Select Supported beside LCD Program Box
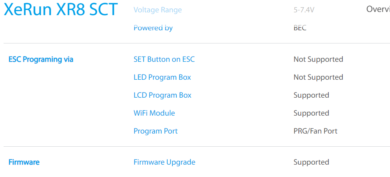The width and height of the screenshot is (390, 177). coord(311,95)
